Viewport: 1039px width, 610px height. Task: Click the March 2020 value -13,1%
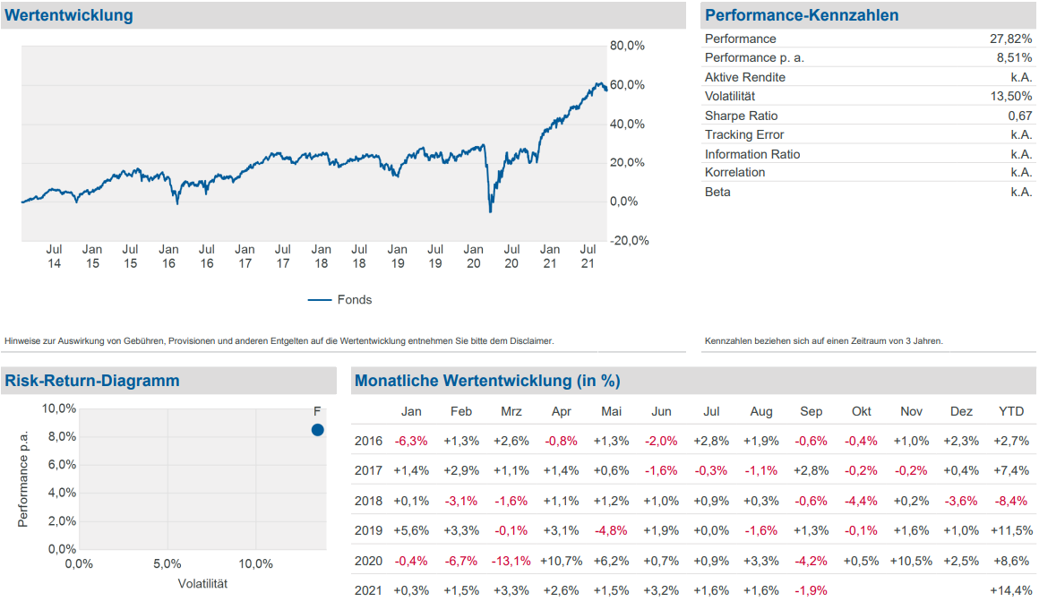click(x=511, y=561)
